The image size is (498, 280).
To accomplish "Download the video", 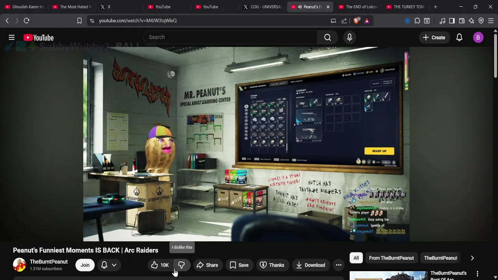I will [x=310, y=265].
